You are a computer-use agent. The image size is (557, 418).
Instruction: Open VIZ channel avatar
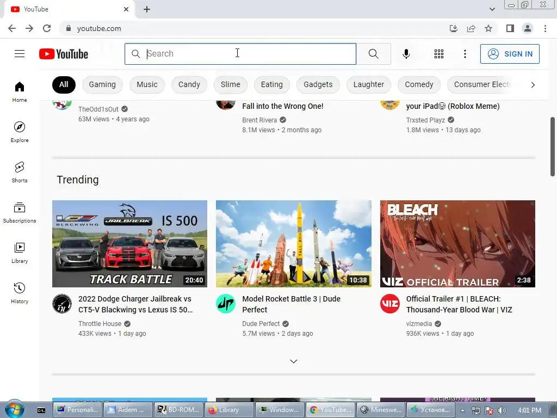point(389,304)
